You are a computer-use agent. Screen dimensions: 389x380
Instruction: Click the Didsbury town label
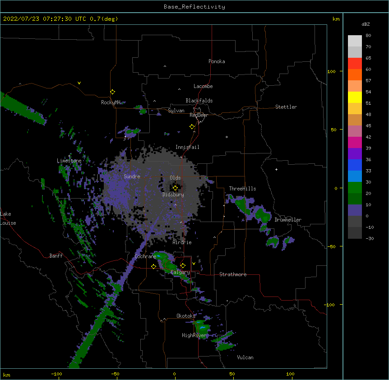(173, 195)
